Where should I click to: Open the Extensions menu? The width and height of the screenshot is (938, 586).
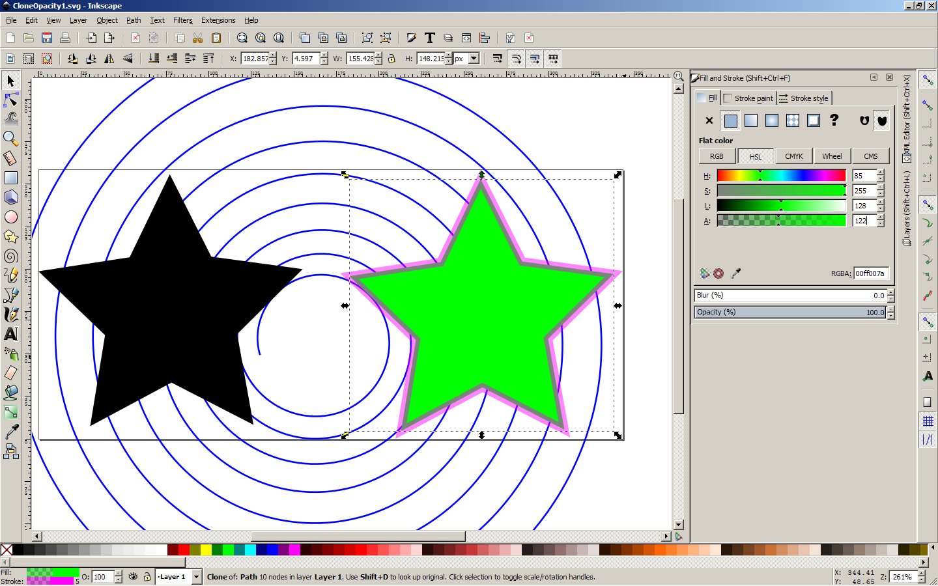point(218,20)
